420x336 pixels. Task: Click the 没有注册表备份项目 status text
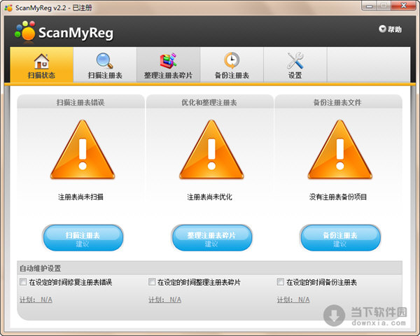pyautogui.click(x=338, y=197)
